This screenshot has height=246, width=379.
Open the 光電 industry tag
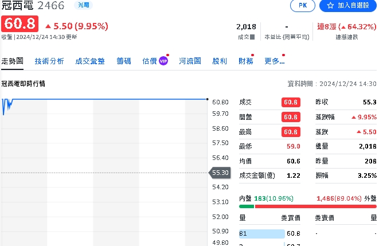pyautogui.click(x=83, y=5)
